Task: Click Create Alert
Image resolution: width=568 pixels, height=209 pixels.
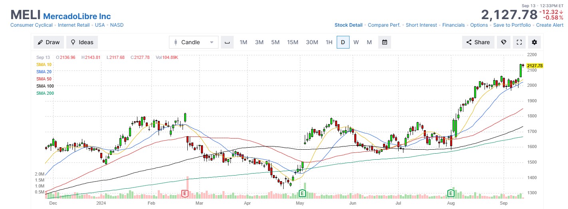Action: (550, 25)
